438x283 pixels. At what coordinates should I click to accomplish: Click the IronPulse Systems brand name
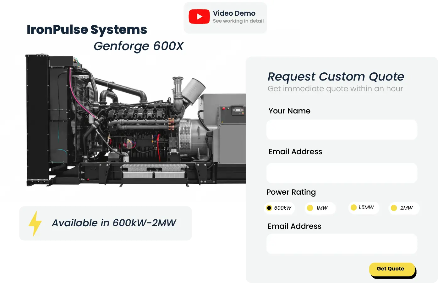(87, 30)
